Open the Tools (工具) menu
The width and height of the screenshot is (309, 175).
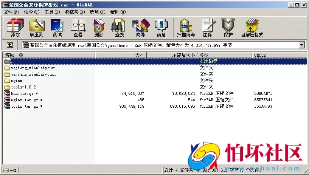click(52, 12)
